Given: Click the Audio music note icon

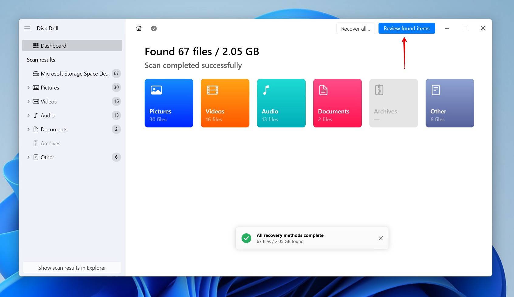Looking at the screenshot, I should pyautogui.click(x=36, y=115).
